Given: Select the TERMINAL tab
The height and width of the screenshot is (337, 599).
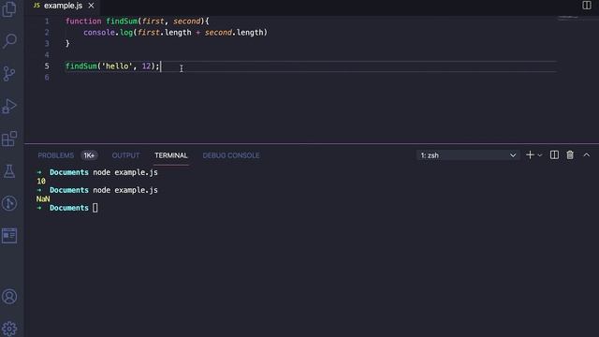Looking at the screenshot, I should (x=171, y=155).
